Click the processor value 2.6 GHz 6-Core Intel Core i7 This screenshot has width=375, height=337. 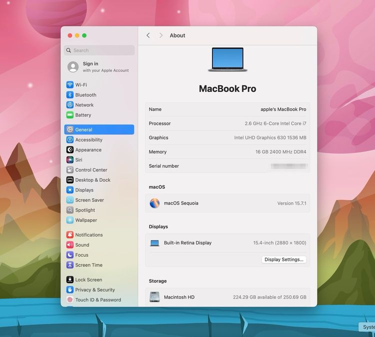point(275,123)
